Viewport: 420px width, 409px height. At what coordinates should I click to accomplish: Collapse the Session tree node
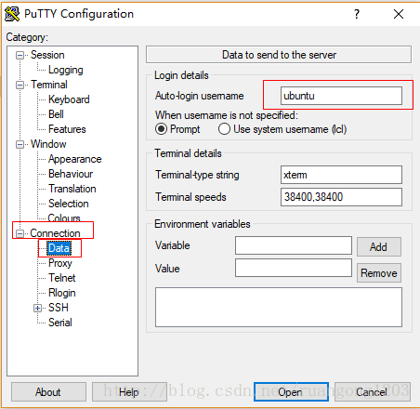[20, 56]
